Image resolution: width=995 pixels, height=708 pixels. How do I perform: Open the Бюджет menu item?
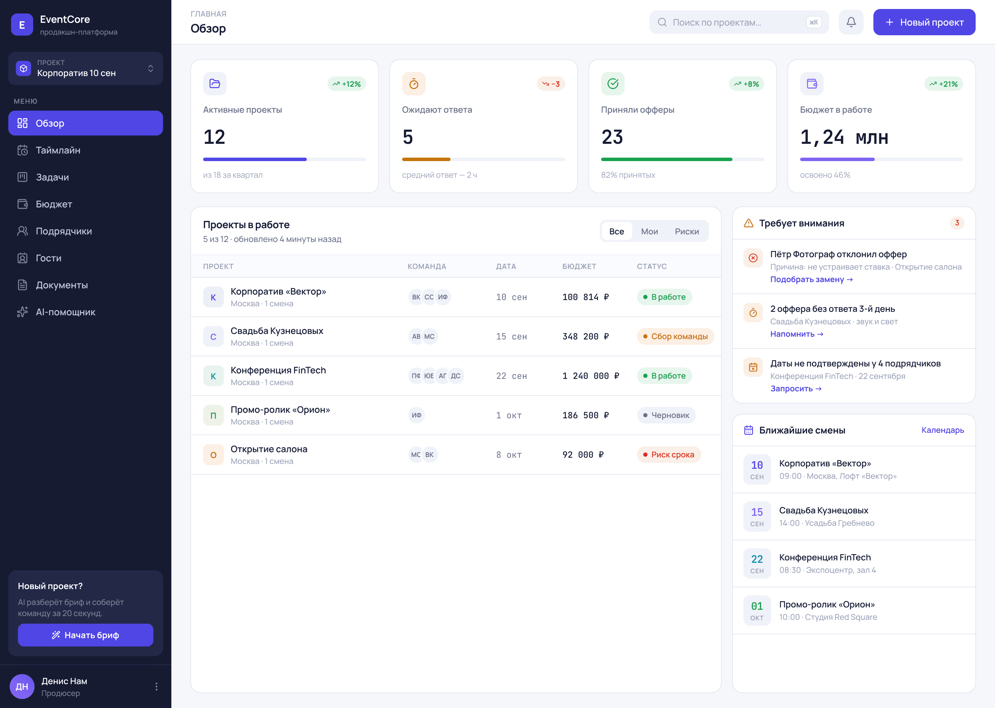pyautogui.click(x=86, y=204)
